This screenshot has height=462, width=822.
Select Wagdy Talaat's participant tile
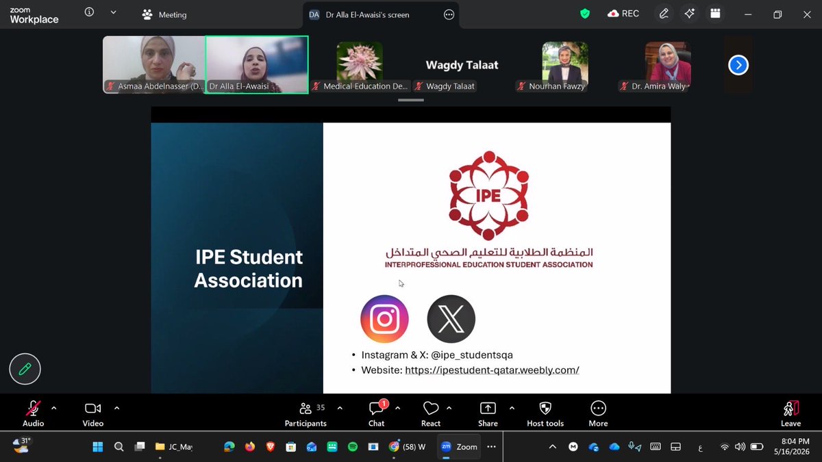462,64
